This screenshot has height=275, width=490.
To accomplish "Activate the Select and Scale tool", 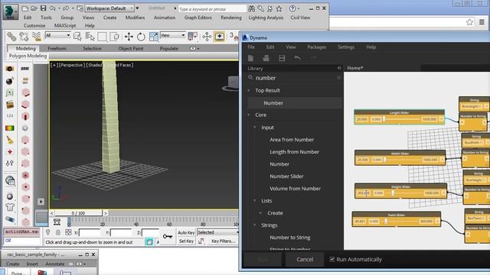I will (153, 37).
